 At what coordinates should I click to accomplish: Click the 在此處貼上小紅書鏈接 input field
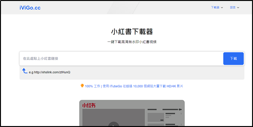121,58
